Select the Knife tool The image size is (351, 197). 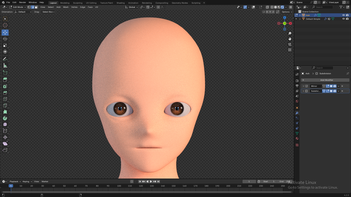[x=5, y=106]
